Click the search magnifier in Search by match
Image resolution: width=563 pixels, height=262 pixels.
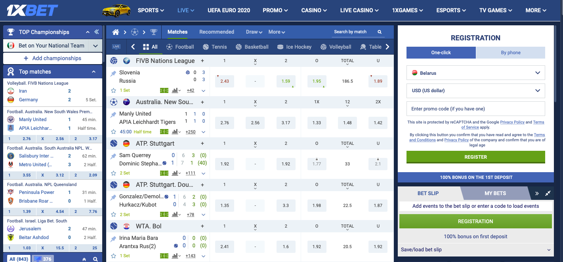pyautogui.click(x=380, y=32)
